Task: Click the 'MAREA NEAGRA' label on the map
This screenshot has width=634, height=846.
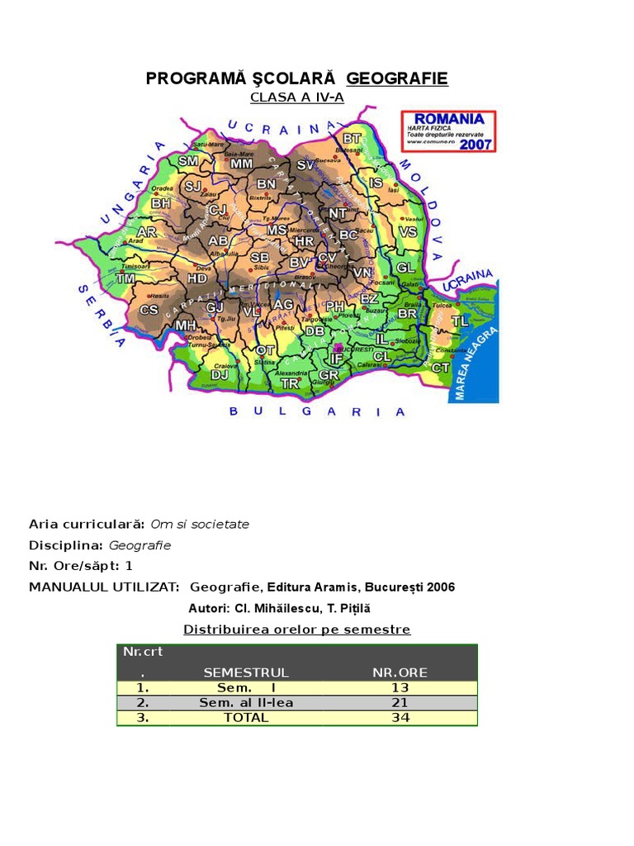Action: pyautogui.click(x=475, y=364)
